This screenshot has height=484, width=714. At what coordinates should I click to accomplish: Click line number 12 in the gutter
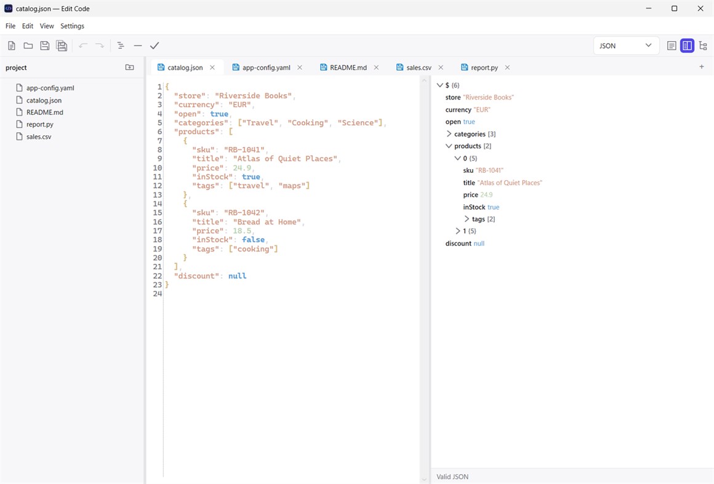tap(158, 186)
